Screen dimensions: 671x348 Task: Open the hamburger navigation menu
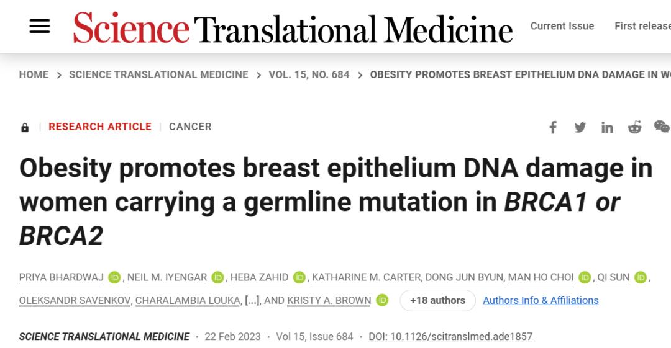pyautogui.click(x=40, y=26)
